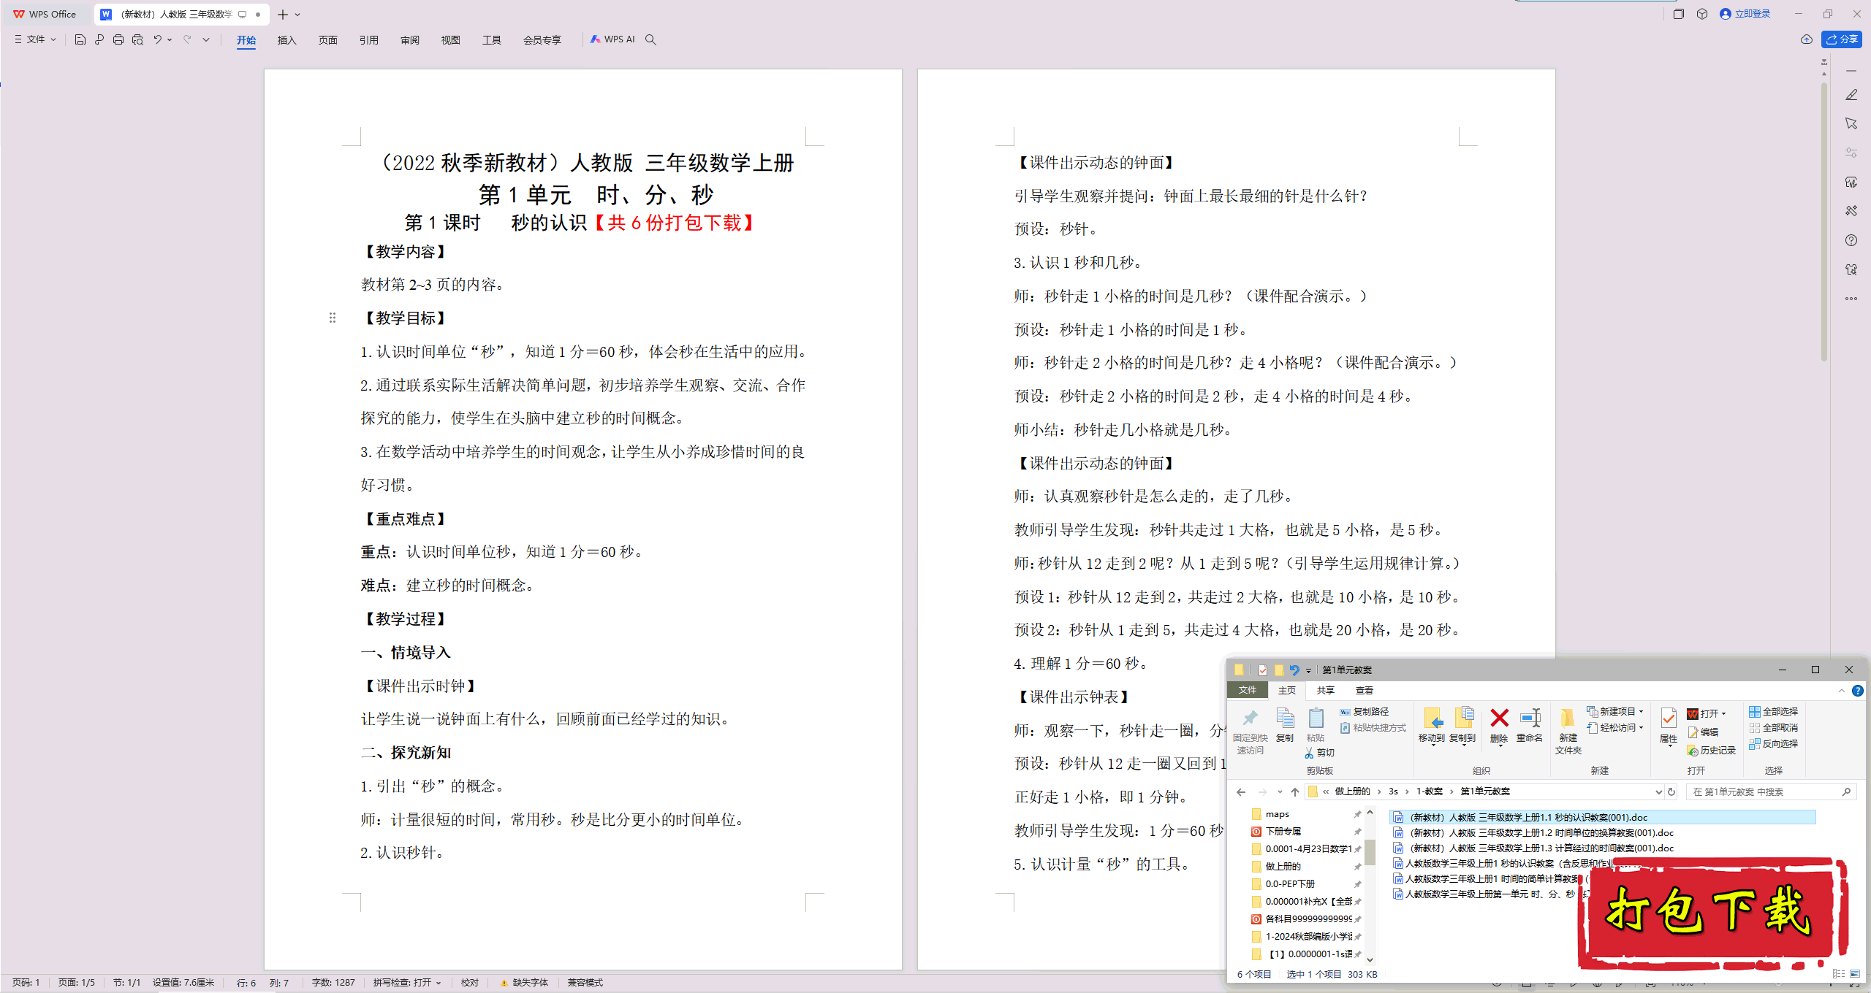The width and height of the screenshot is (1871, 993).
Task: Click 缺失字体 warning in status bar
Action: [x=524, y=983]
